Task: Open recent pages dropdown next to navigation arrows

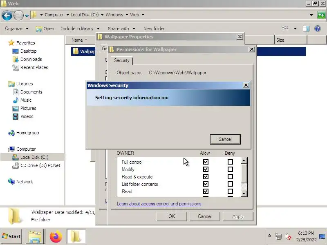Action: (27, 16)
